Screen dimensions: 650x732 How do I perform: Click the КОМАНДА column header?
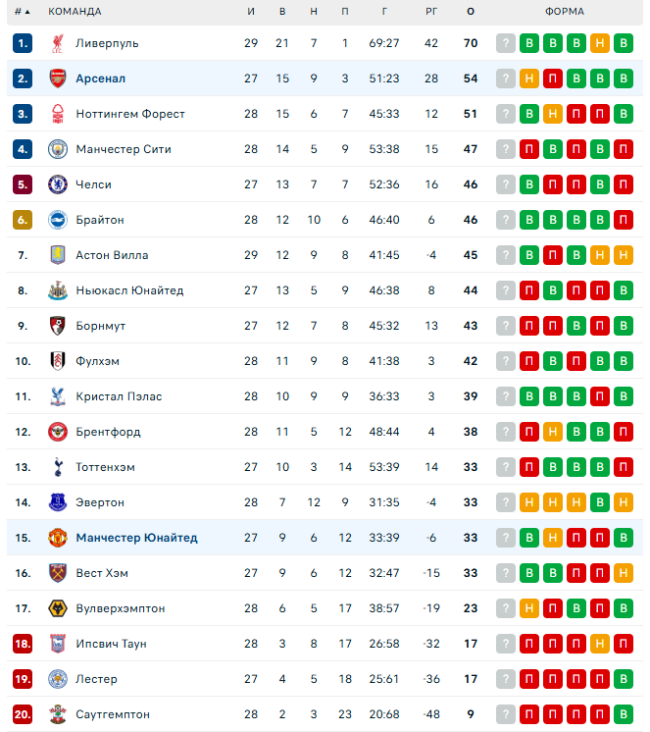click(75, 12)
